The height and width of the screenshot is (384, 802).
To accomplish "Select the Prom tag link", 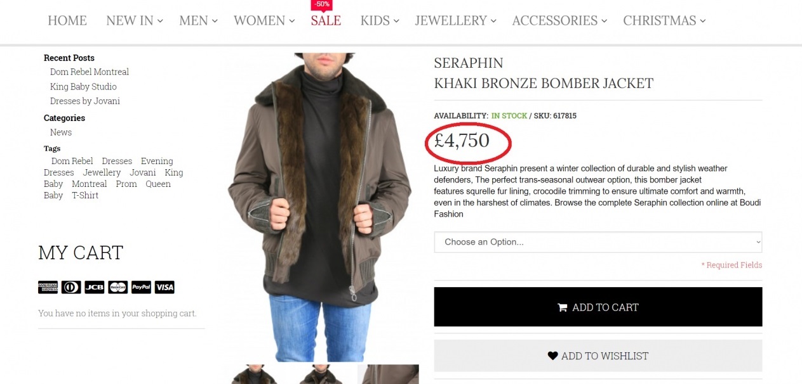I will click(x=126, y=184).
